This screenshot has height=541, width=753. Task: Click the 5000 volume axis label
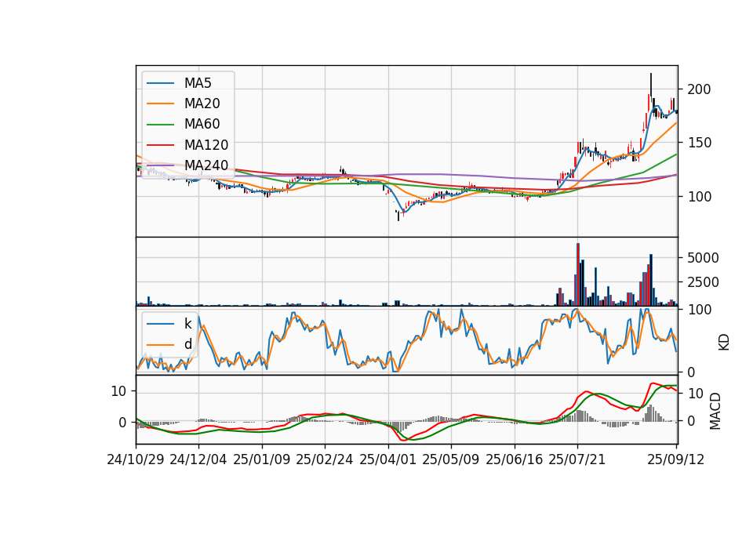tap(703, 258)
